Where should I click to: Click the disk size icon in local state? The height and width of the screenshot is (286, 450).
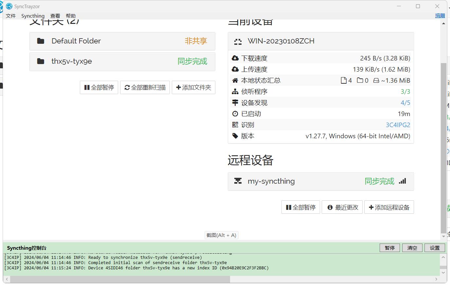tap(376, 80)
